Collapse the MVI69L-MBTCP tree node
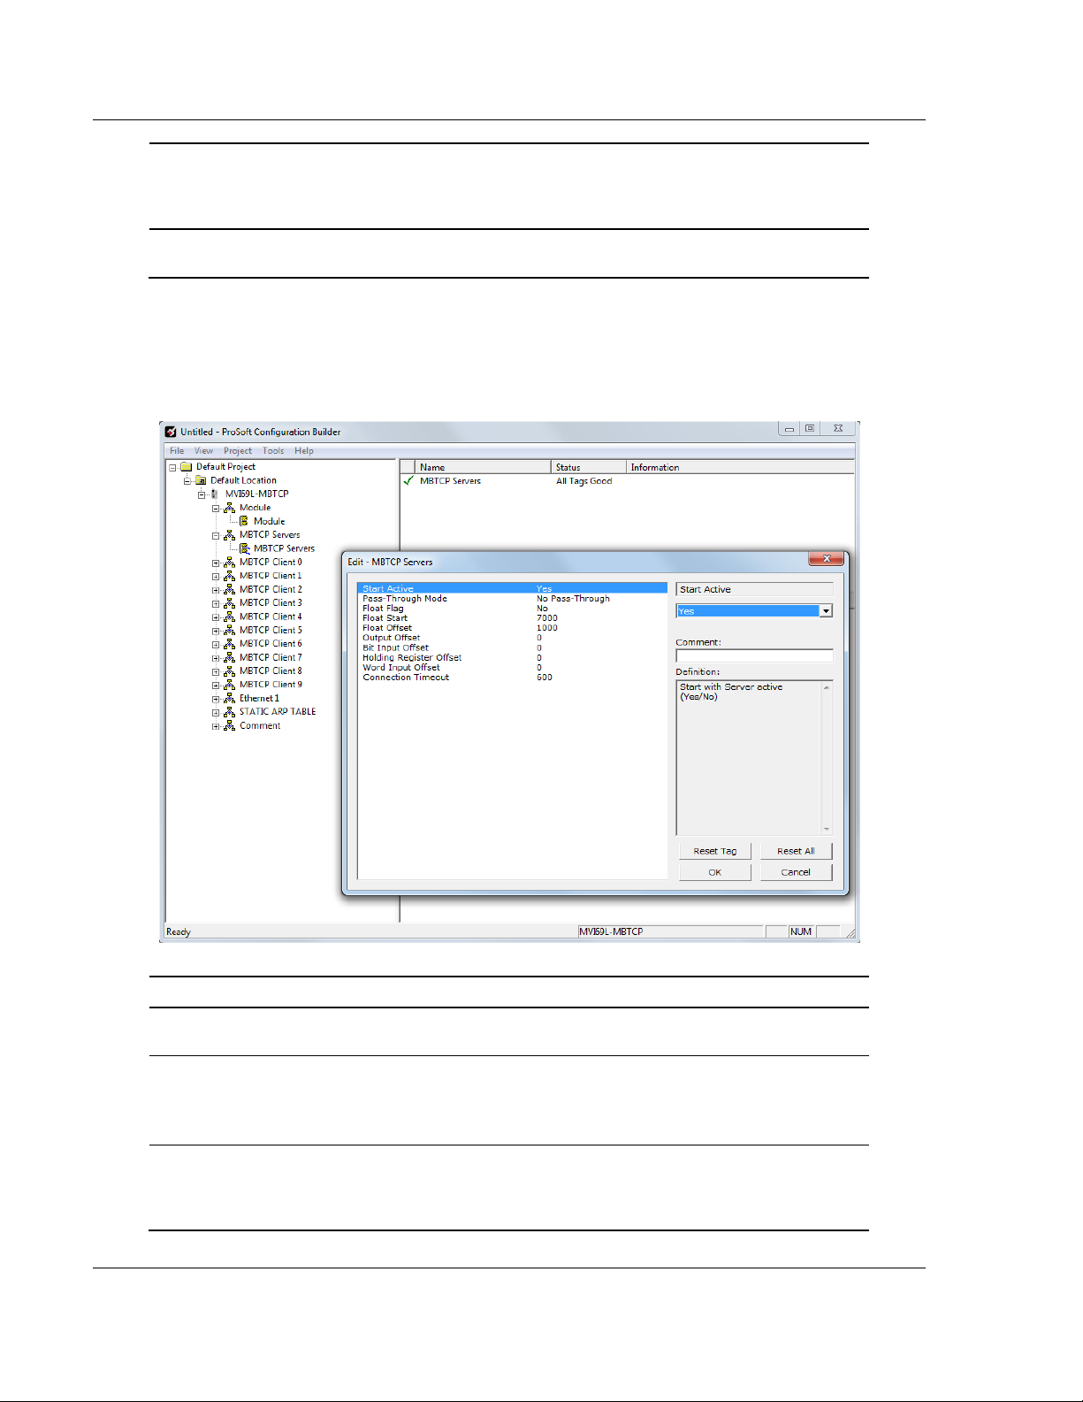 [202, 494]
